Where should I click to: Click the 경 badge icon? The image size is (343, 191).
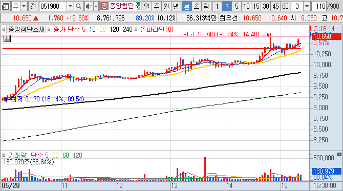coord(104,6)
